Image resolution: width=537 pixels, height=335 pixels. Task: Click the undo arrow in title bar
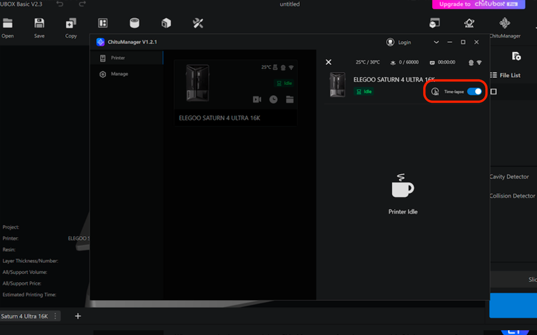tap(60, 4)
